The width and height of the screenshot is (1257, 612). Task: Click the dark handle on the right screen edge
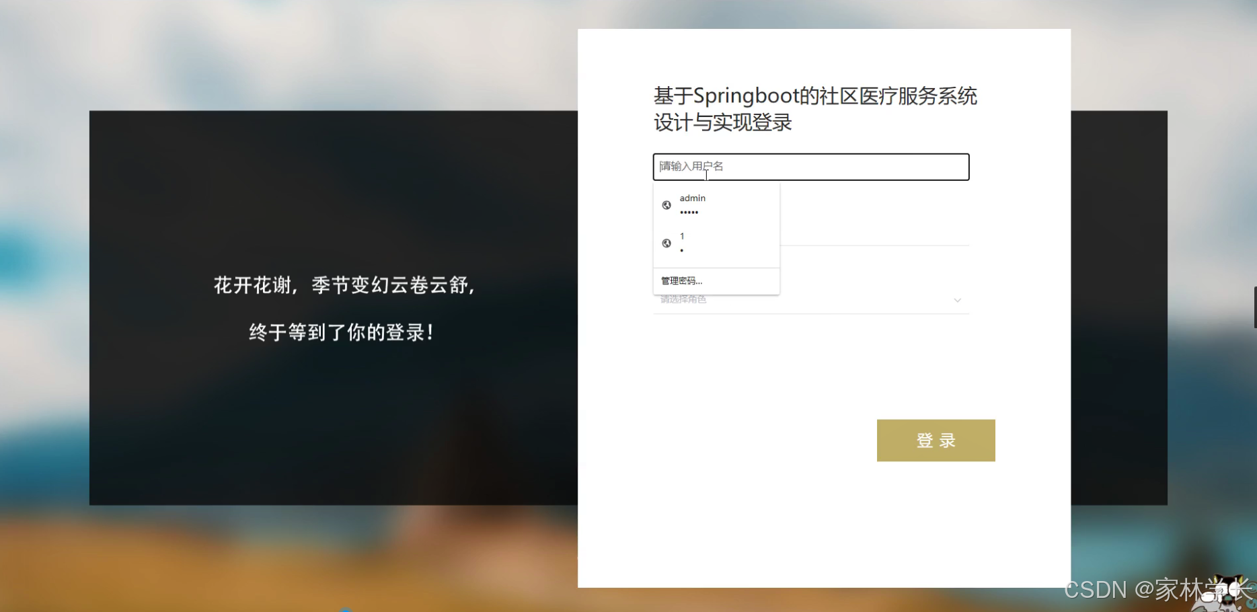(1255, 307)
